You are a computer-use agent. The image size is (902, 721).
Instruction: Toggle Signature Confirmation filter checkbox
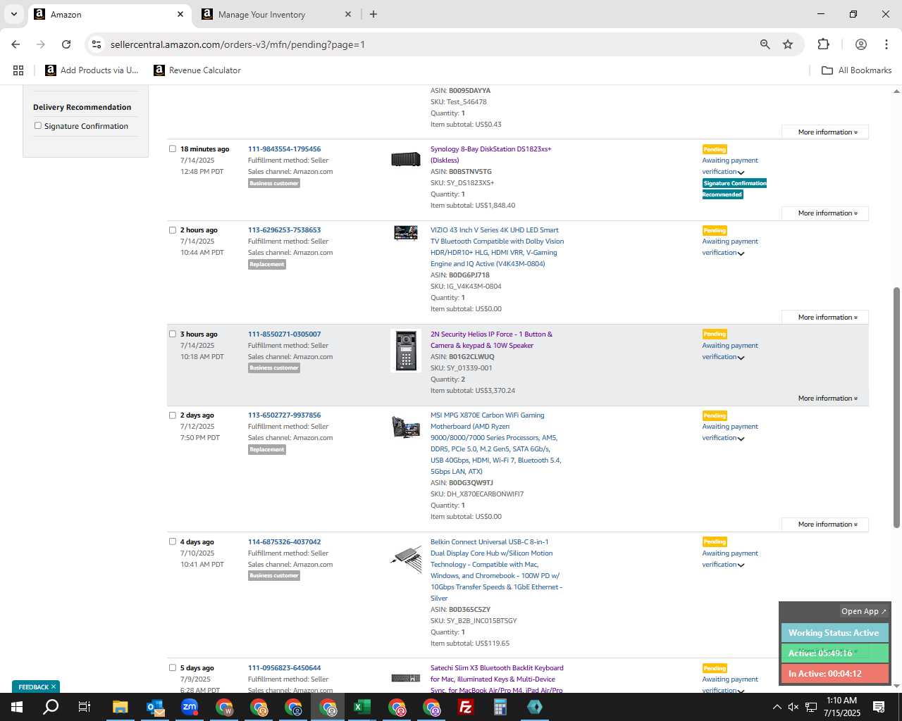[38, 126]
